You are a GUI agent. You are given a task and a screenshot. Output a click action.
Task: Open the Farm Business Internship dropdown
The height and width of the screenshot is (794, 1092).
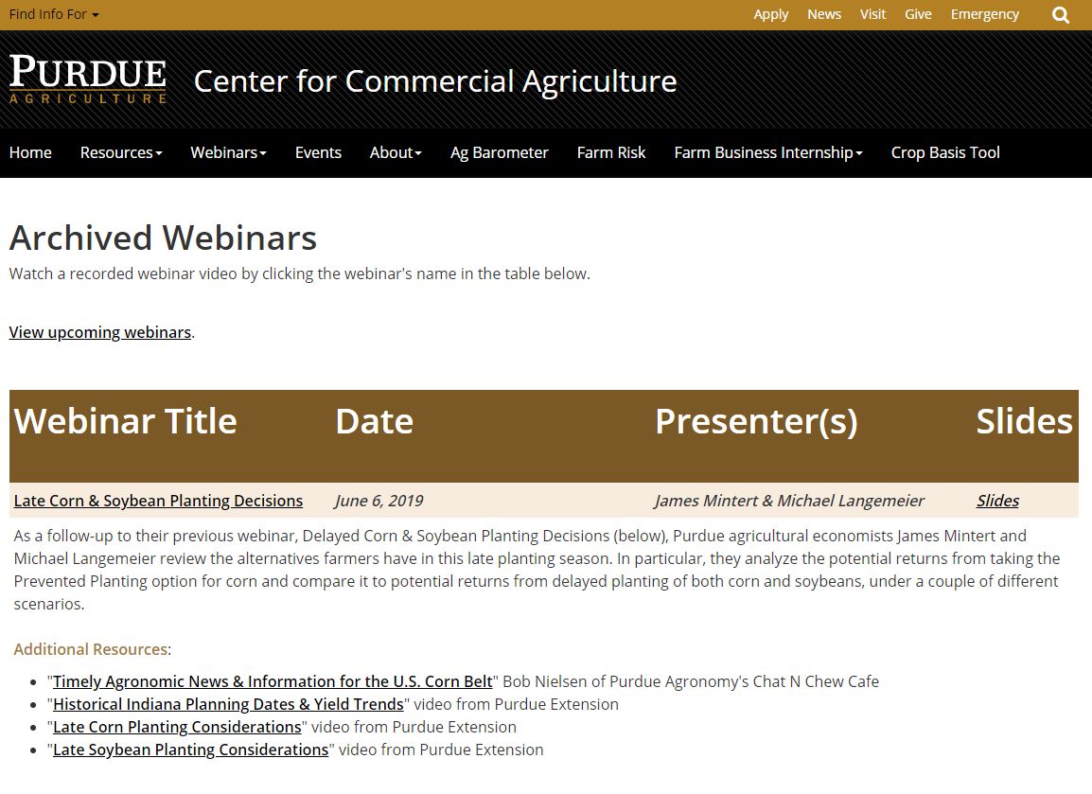click(768, 152)
